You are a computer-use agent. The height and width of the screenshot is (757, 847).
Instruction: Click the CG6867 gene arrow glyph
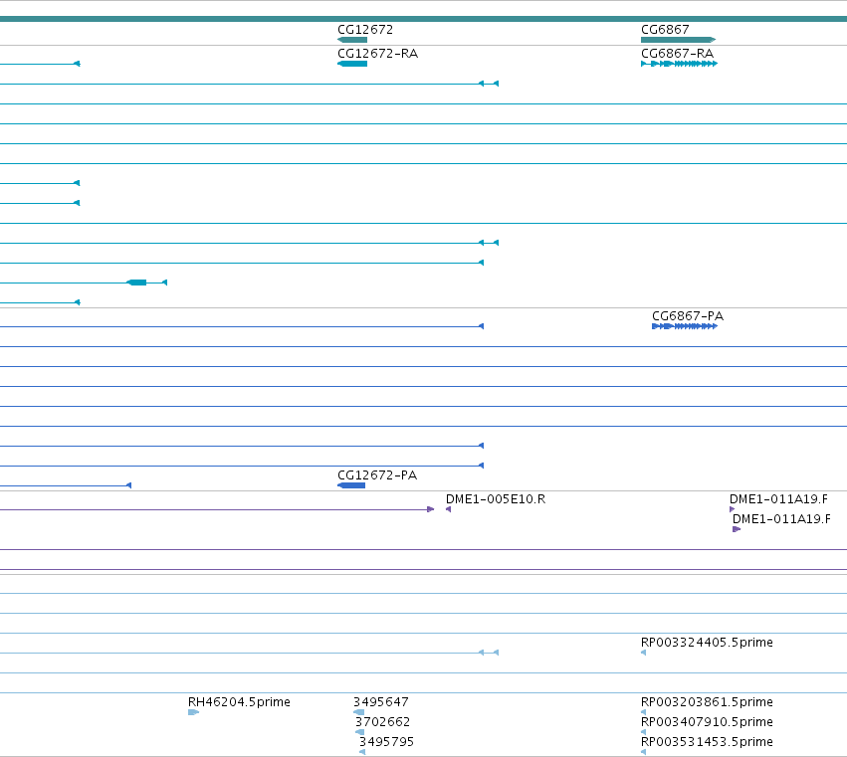pos(679,40)
